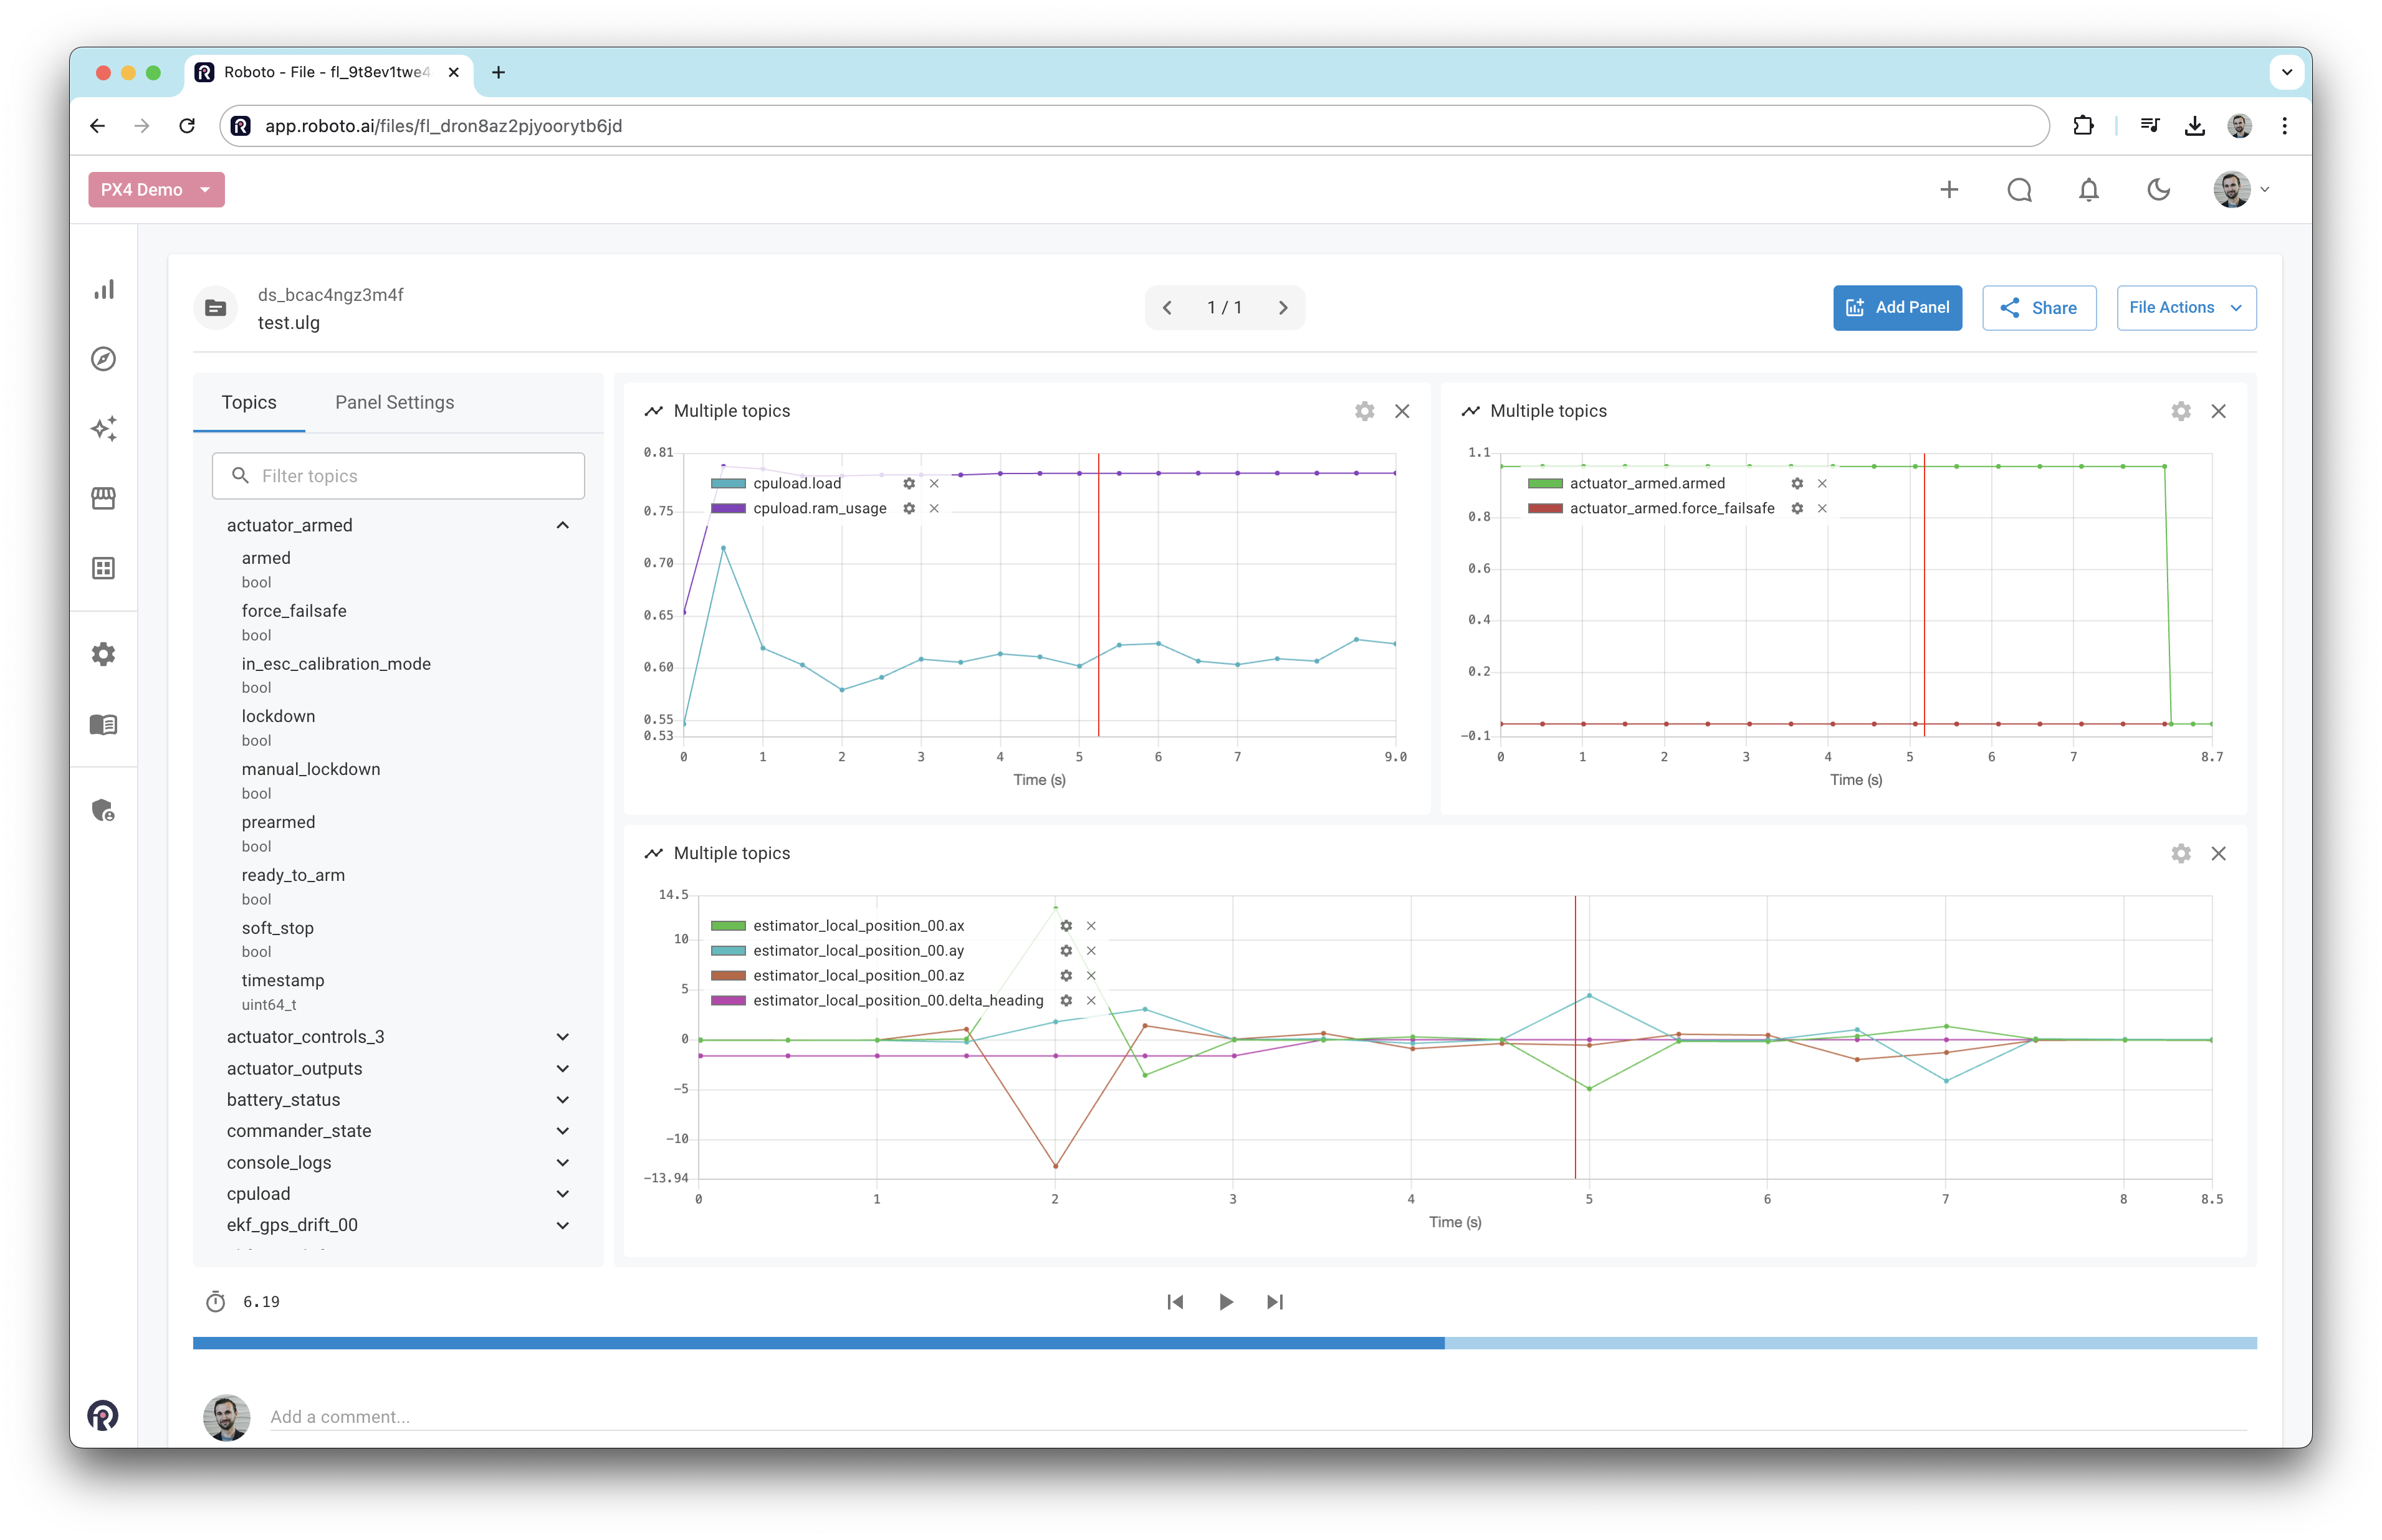Click the estimator_local_position_00.az color swatch
Image resolution: width=2382 pixels, height=1540 pixels.
[727, 976]
